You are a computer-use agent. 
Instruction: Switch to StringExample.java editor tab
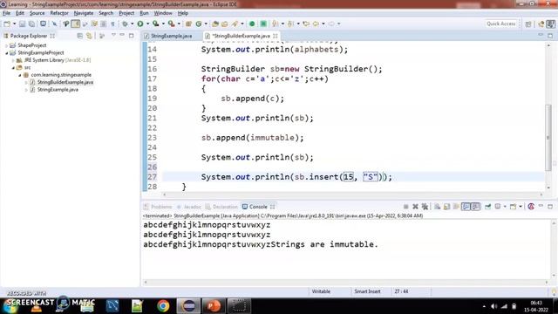click(x=171, y=36)
